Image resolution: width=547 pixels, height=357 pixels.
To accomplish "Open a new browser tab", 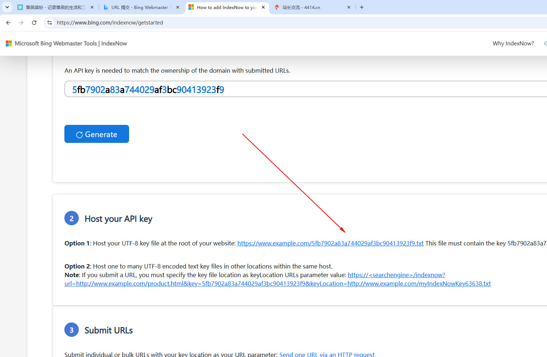I will [362, 7].
